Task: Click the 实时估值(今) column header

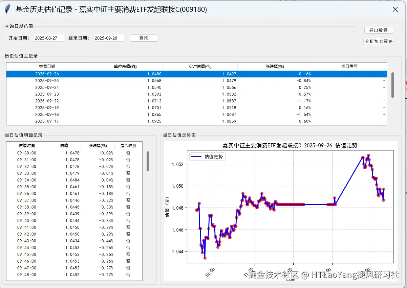Action: click(200, 66)
